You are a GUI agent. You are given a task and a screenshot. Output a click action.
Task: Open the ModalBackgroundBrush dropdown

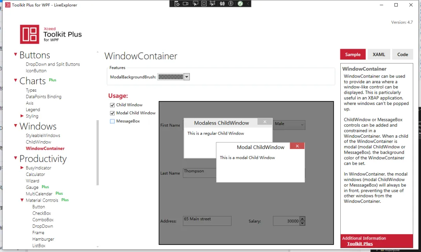(x=187, y=76)
